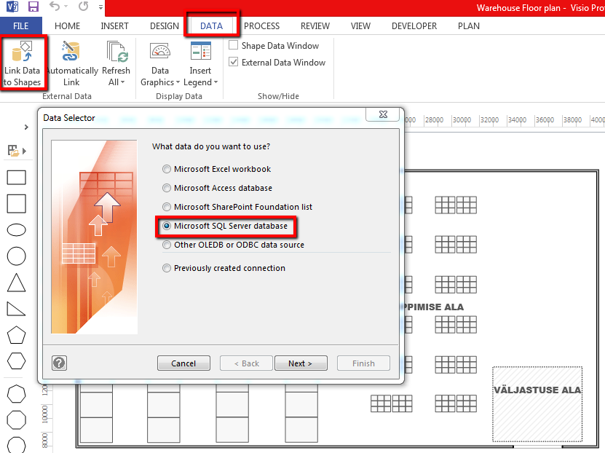Click the Insert Legend icon

[x=201, y=51]
